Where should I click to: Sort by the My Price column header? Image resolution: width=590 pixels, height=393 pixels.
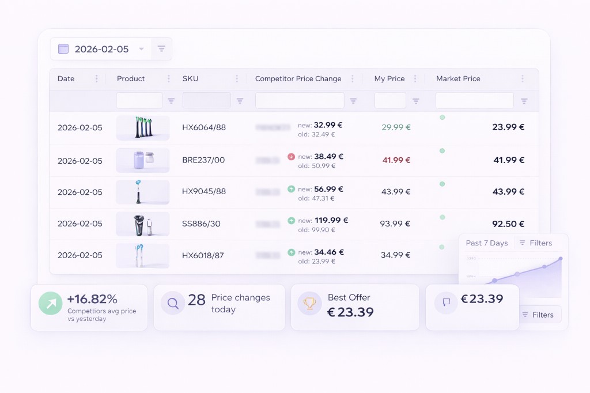389,79
